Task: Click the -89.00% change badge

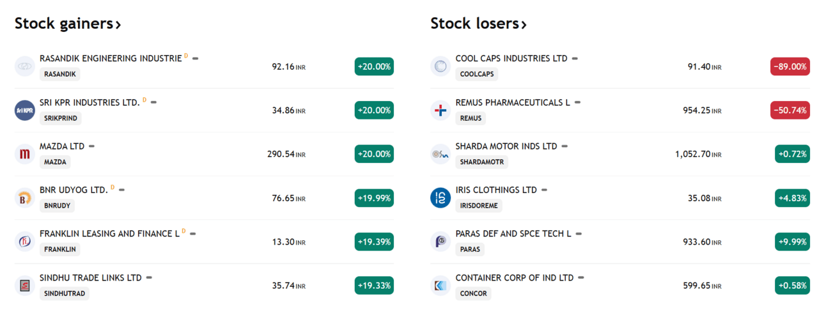Action: point(790,66)
